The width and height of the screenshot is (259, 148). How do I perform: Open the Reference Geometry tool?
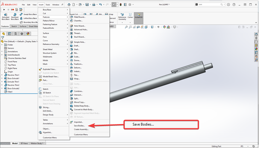pos(122,17)
